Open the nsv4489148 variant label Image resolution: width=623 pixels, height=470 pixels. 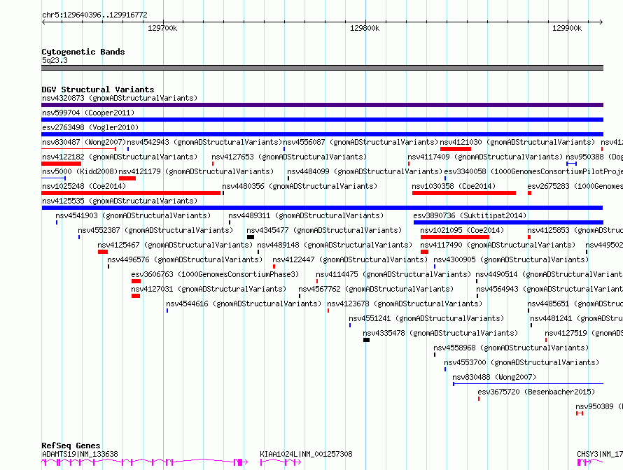[335, 245]
